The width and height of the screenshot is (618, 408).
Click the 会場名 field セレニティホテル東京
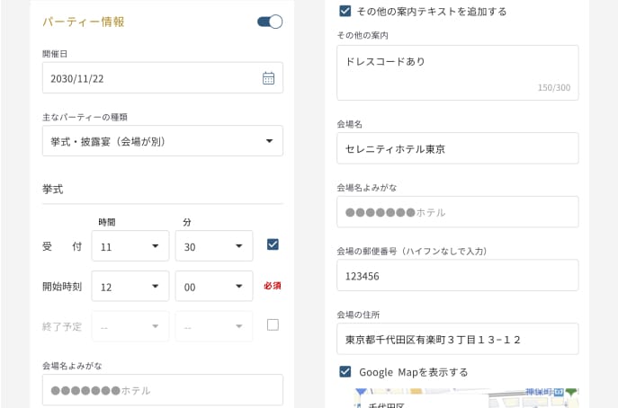[457, 148]
